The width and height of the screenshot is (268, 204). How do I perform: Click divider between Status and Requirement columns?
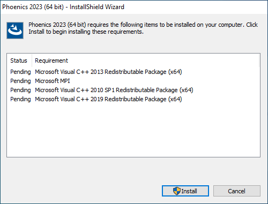[x=32, y=61]
